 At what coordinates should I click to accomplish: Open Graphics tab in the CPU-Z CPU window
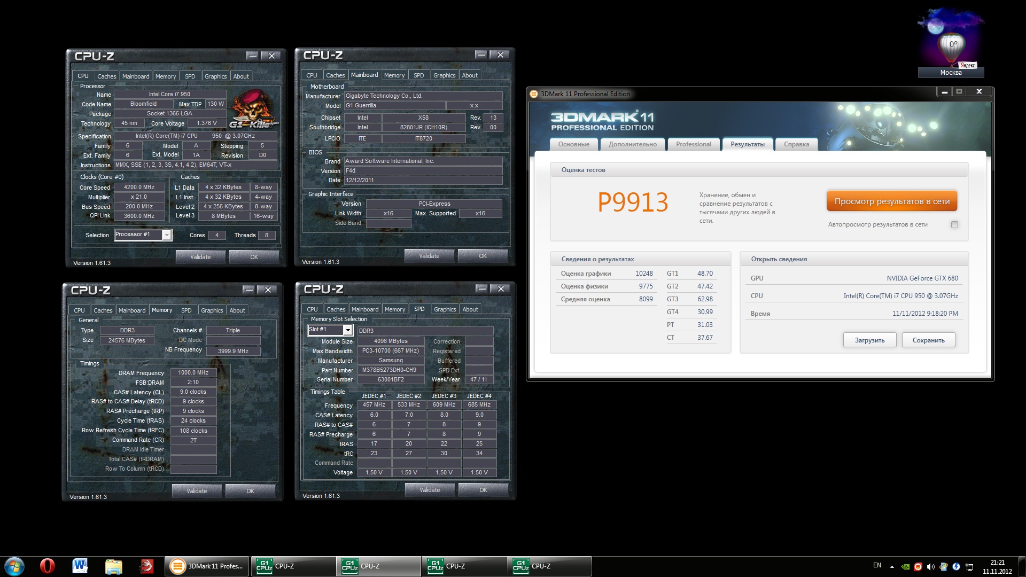[215, 76]
